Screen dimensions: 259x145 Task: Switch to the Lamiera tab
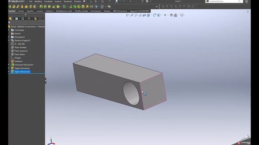coord(40,11)
